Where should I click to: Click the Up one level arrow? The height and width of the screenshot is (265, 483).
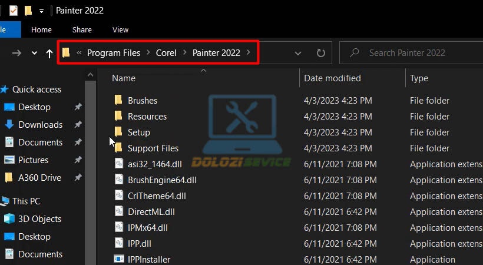pyautogui.click(x=49, y=54)
